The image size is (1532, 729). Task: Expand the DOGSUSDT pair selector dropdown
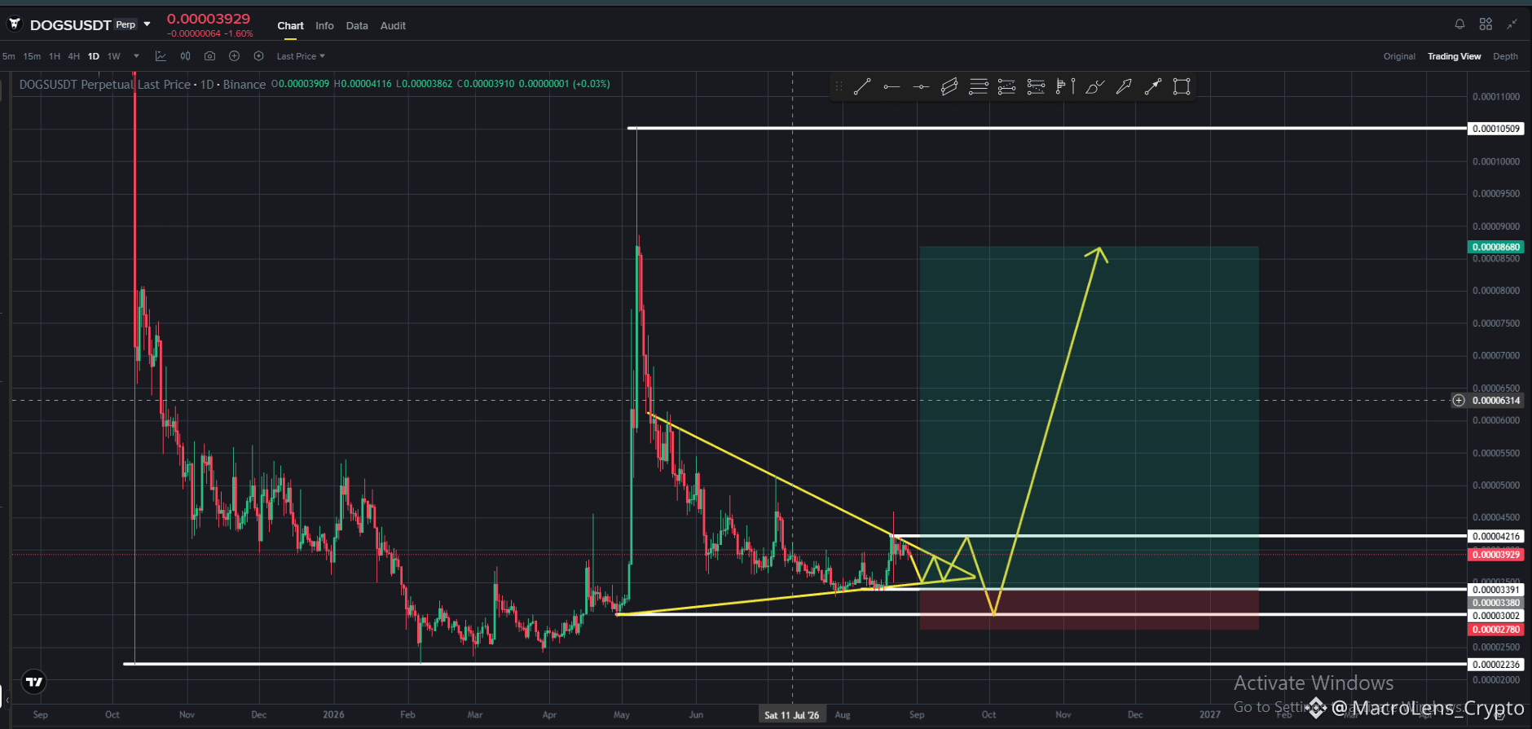tap(147, 24)
